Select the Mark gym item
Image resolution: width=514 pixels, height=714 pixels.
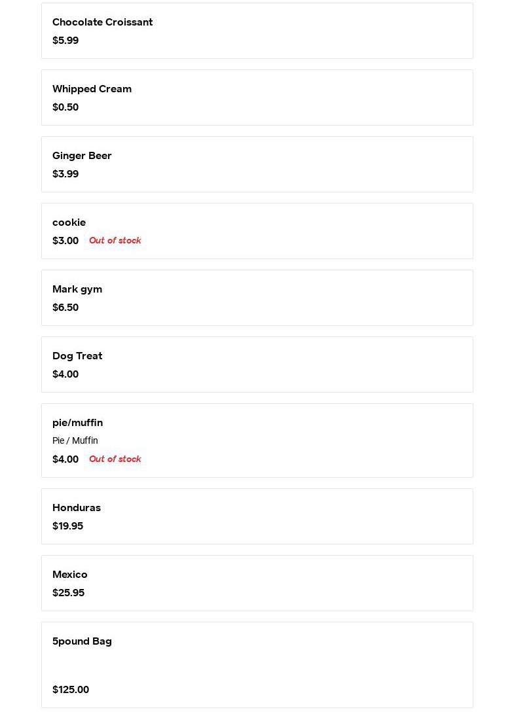(257, 298)
